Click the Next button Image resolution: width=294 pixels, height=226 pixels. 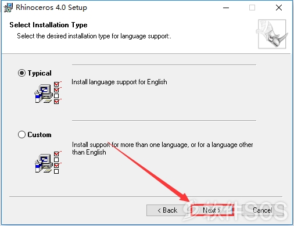212,210
